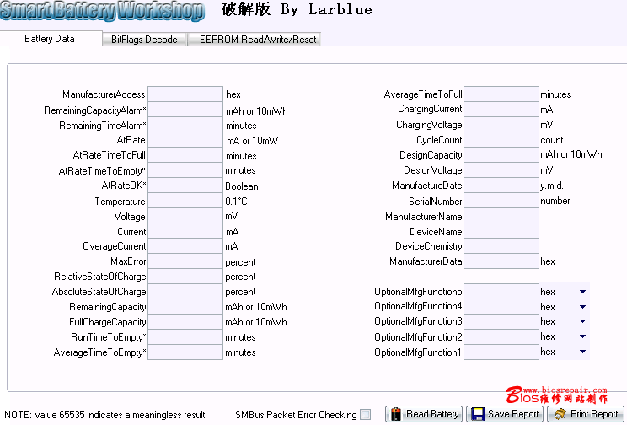Open the OptionalMfgFunction3 format dropdown
The height and width of the screenshot is (425, 627).
pyautogui.click(x=582, y=321)
